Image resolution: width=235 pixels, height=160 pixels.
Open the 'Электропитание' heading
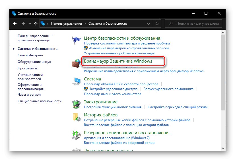click(101, 102)
